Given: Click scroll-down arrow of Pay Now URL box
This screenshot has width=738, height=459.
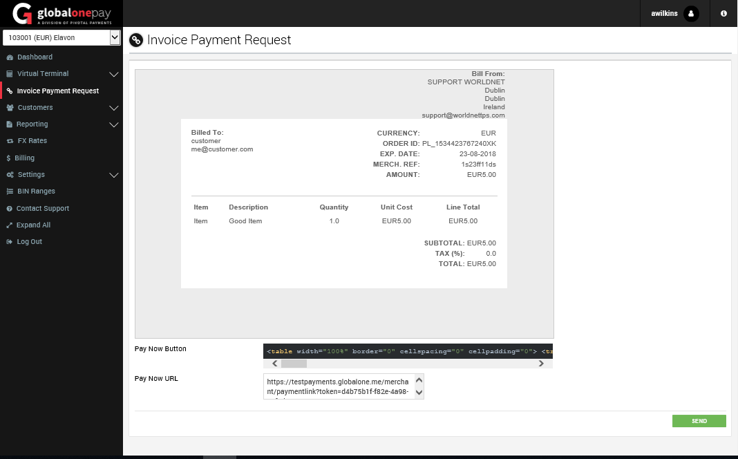Looking at the screenshot, I should tap(419, 392).
